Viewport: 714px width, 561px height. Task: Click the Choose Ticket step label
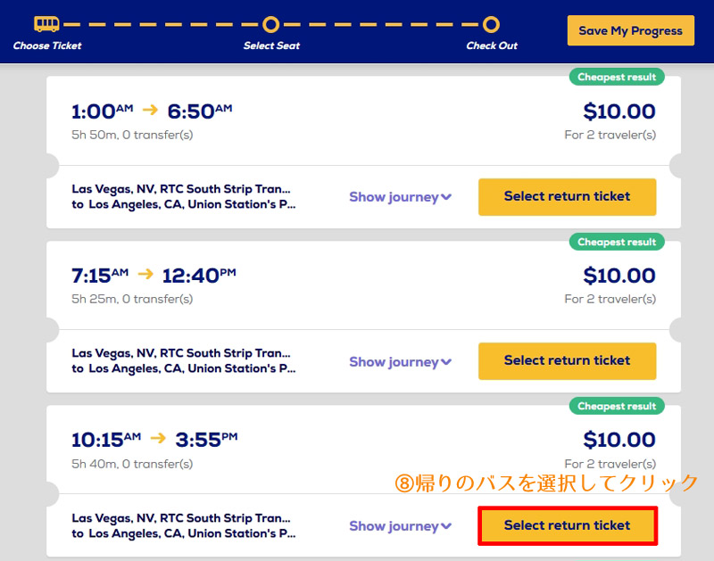click(47, 45)
